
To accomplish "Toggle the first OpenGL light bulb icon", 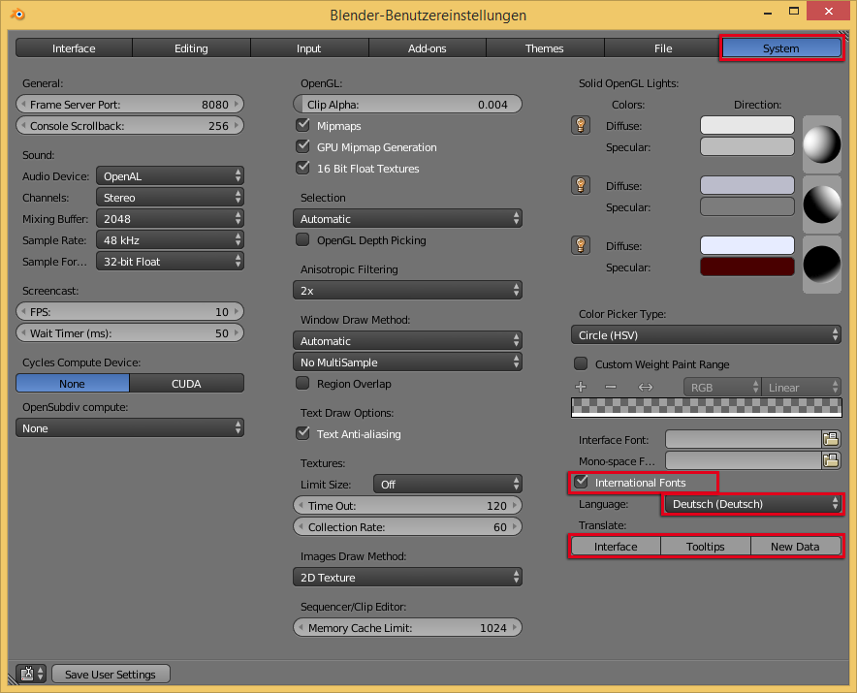I will pyautogui.click(x=581, y=124).
